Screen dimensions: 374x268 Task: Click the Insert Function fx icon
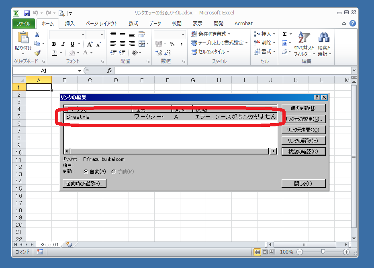(110, 71)
